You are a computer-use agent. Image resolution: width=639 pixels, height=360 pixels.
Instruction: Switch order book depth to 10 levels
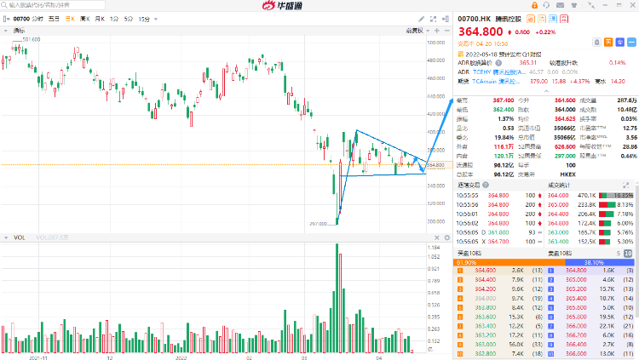coord(628,253)
